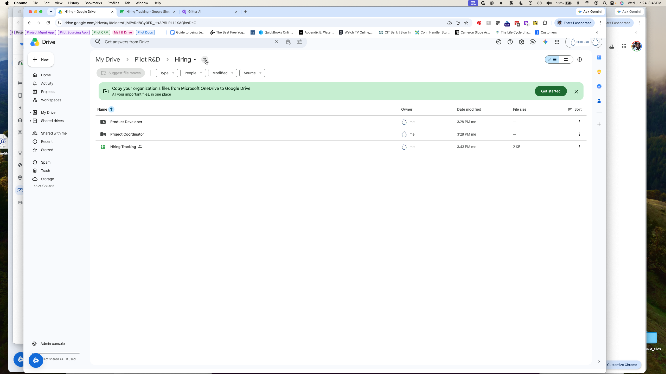Screen dimensions: 666x374
Task: Bookmark this page with star icon
Action: tap(466, 23)
